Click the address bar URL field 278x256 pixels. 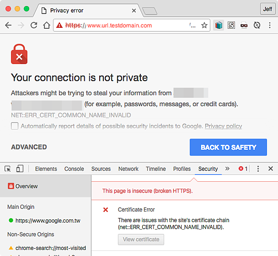(130, 26)
